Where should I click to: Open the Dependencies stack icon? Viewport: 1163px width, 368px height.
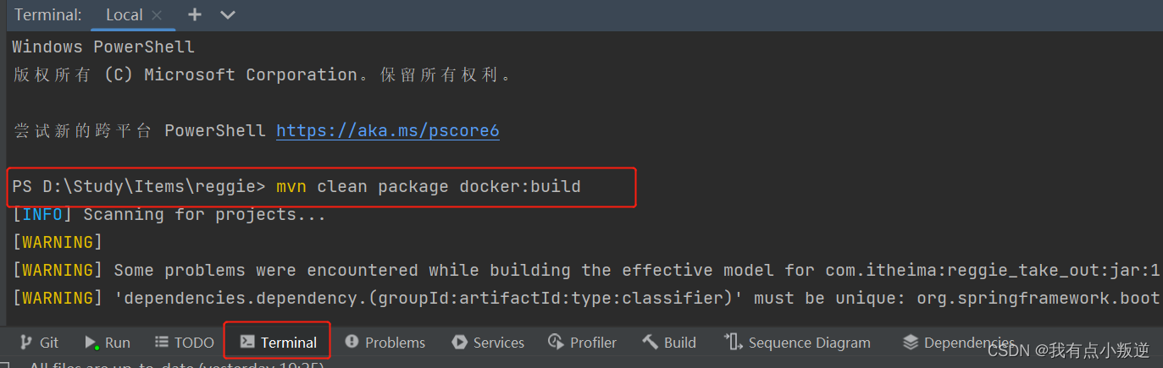pos(911,342)
